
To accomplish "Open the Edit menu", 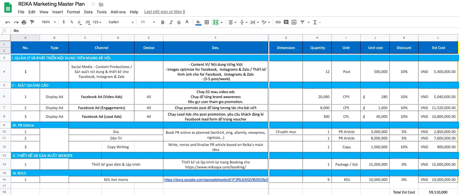I will tap(32, 12).
